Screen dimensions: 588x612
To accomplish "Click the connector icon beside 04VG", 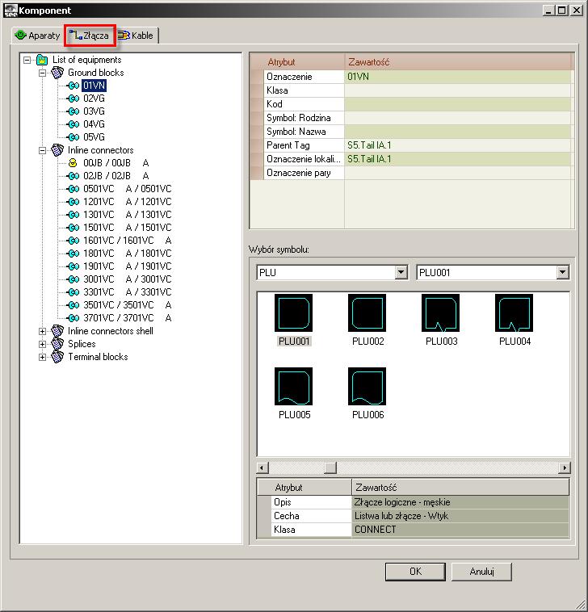I will (x=73, y=124).
